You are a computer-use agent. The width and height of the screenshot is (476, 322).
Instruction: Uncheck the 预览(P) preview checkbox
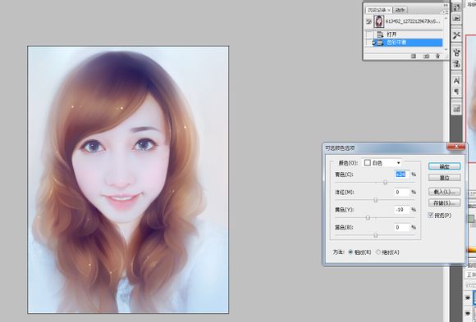(x=431, y=215)
